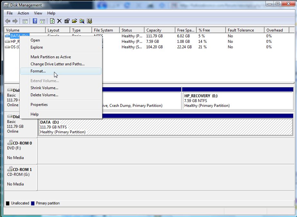Sort list by Capacity column header
Screen dimensions: 297x217
click(154, 30)
